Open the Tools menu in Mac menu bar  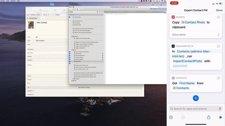point(8,1)
